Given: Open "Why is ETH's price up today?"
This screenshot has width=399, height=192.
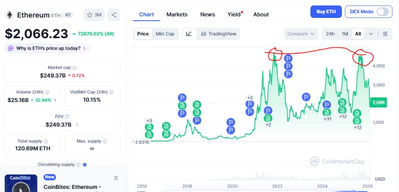Looking at the screenshot, I should 47,48.
